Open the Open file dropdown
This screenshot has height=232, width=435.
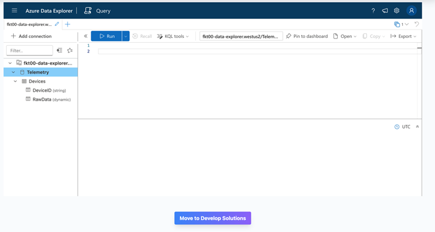344,36
